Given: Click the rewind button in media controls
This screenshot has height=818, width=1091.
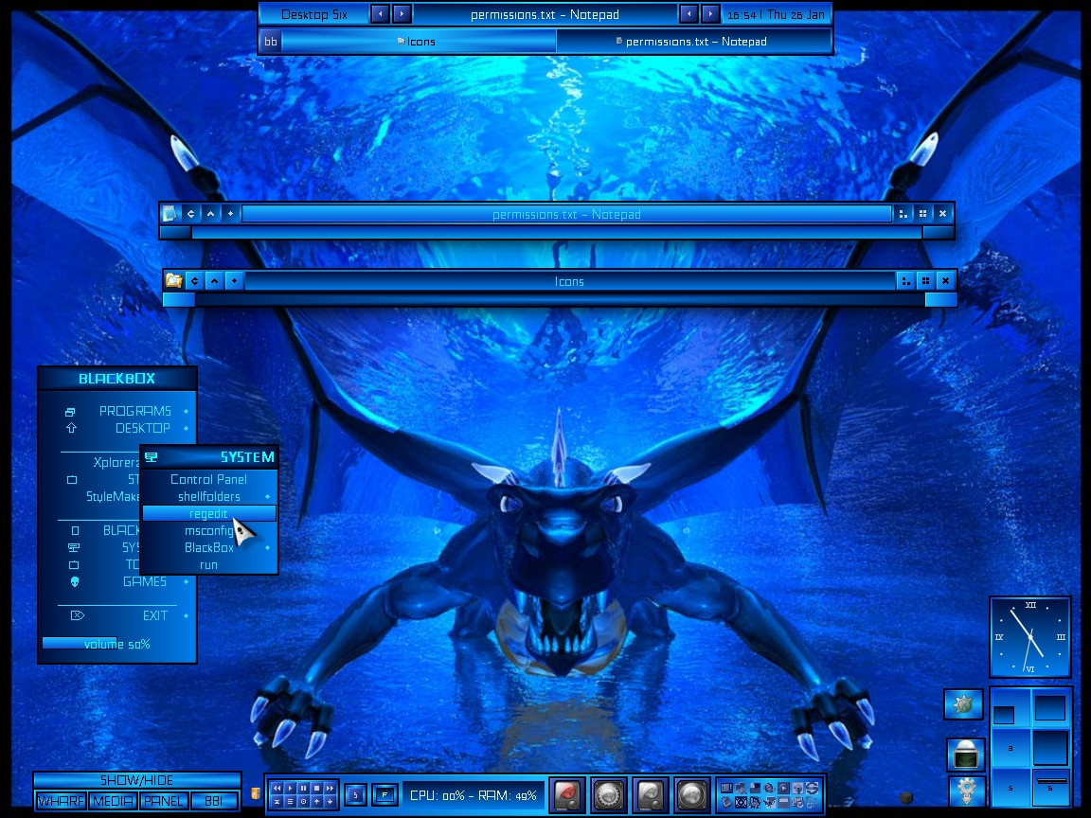Looking at the screenshot, I should tap(277, 788).
